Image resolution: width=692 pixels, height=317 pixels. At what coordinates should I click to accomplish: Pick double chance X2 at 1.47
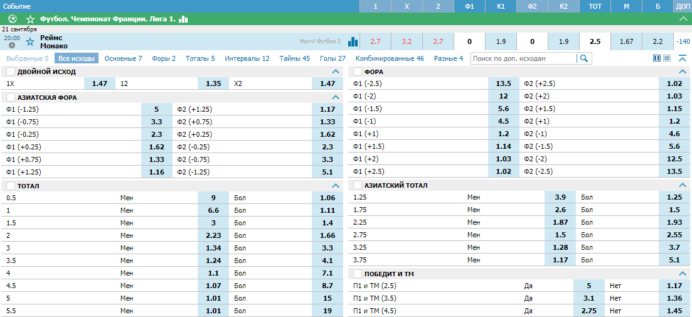[327, 83]
